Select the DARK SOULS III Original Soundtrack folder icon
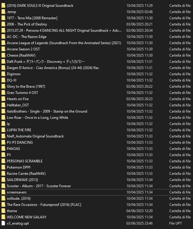This screenshot has width=193, height=229. click(3, 6)
